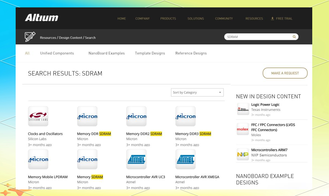329x196 pixels.
Task: Click the Molex vendor text in sidebar
Action: (256, 135)
